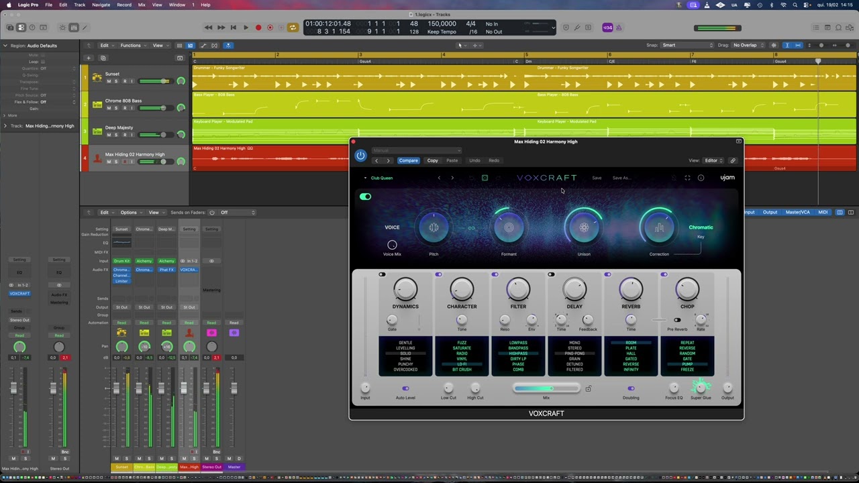Viewport: 859px width, 483px height.
Task: Click the Voxcraft Mix slider
Action: [x=546, y=388]
